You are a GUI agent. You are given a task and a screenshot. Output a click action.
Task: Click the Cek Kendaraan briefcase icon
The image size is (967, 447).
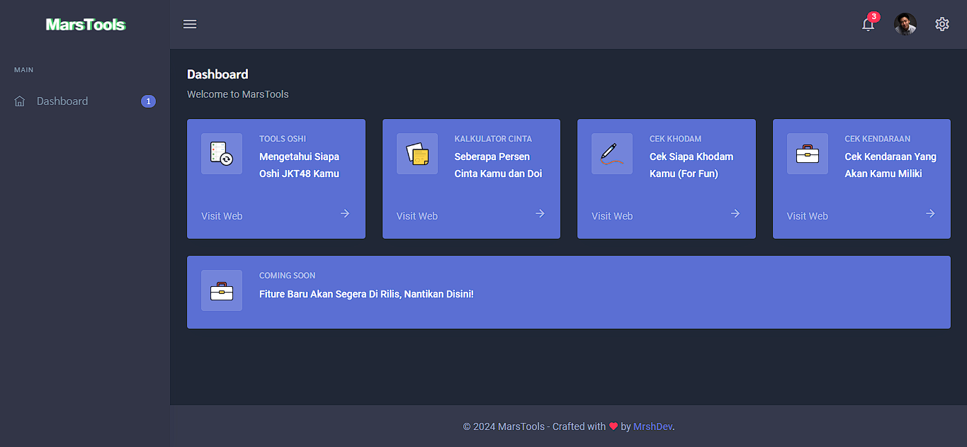[808, 154]
